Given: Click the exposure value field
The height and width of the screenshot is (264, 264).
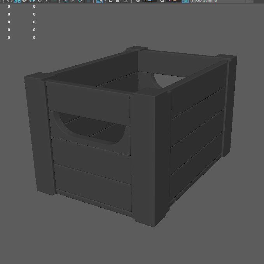Looking at the screenshot, I should tap(149, 1).
